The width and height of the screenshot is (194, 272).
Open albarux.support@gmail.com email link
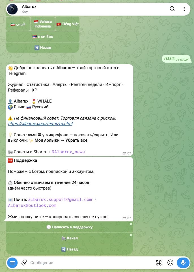pyautogui.click(x=60, y=199)
